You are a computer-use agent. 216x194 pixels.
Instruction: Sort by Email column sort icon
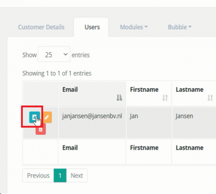coord(119,98)
